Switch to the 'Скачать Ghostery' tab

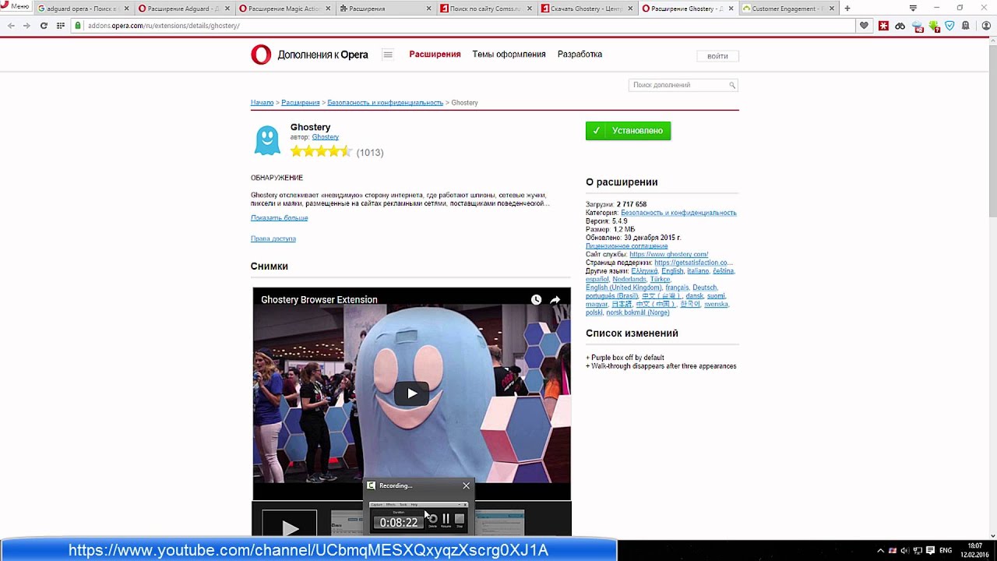tap(587, 9)
